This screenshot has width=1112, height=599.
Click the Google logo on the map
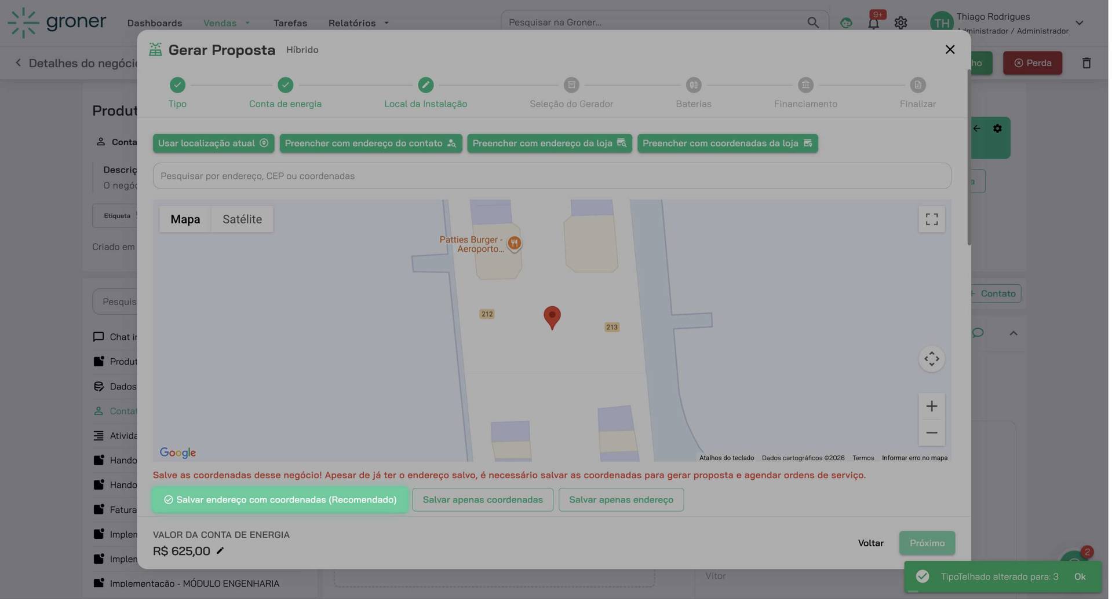tap(177, 453)
